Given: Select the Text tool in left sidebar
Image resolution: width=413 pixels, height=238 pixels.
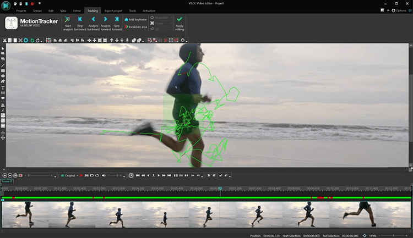Looking at the screenshot, I should [3, 87].
